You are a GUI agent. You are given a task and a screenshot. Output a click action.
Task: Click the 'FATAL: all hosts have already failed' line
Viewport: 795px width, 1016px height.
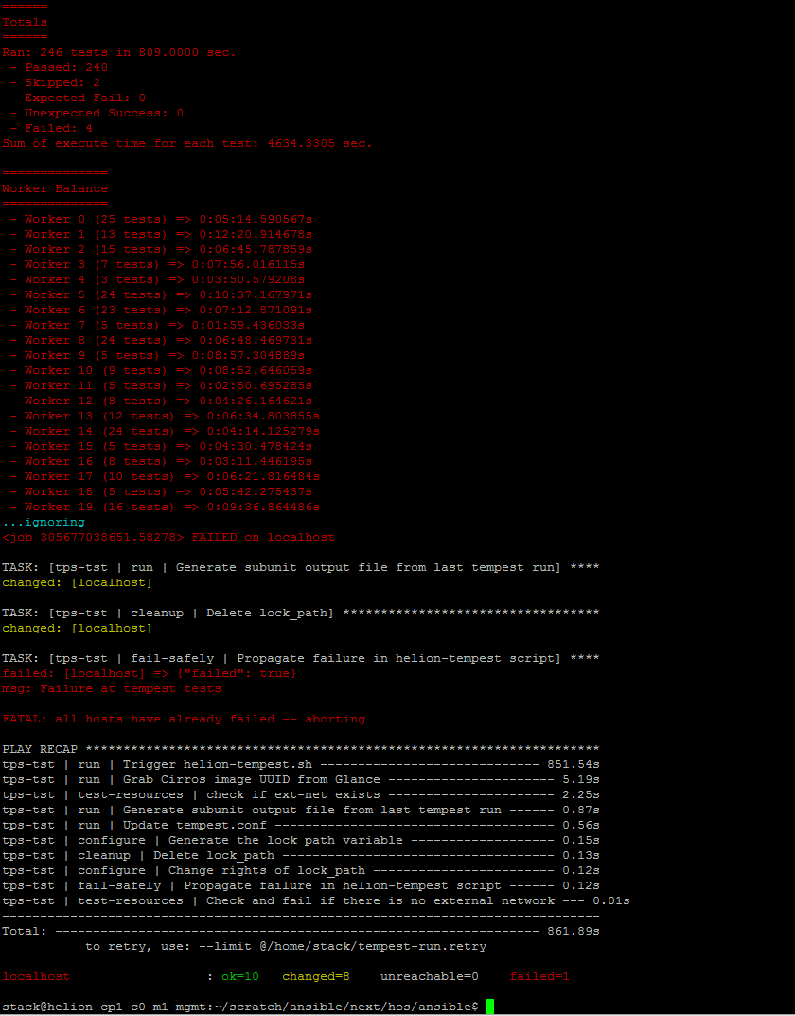click(x=184, y=720)
